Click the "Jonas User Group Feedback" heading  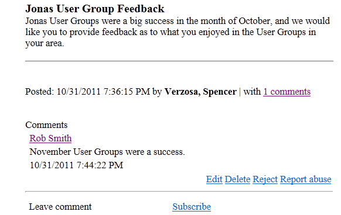[x=95, y=9]
